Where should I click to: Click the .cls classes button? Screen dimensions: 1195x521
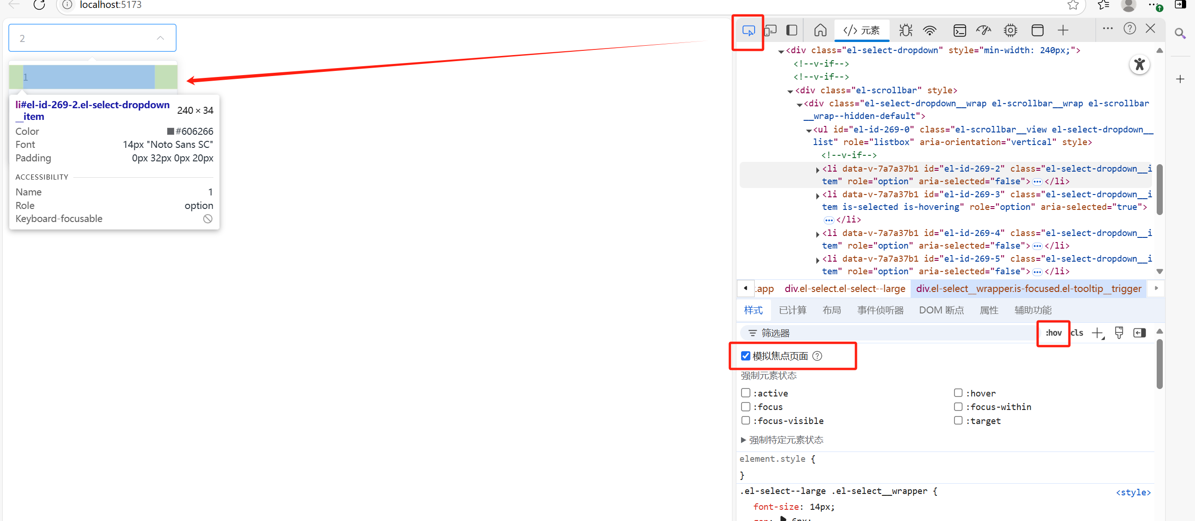[x=1077, y=333]
